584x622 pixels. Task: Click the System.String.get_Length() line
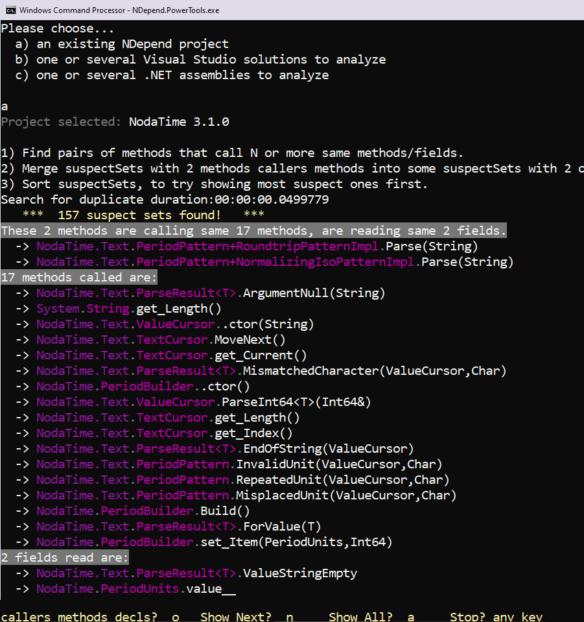[118, 309]
